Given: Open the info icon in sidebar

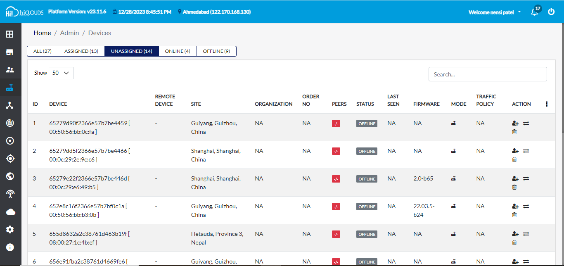Looking at the screenshot, I should pyautogui.click(x=10, y=247).
